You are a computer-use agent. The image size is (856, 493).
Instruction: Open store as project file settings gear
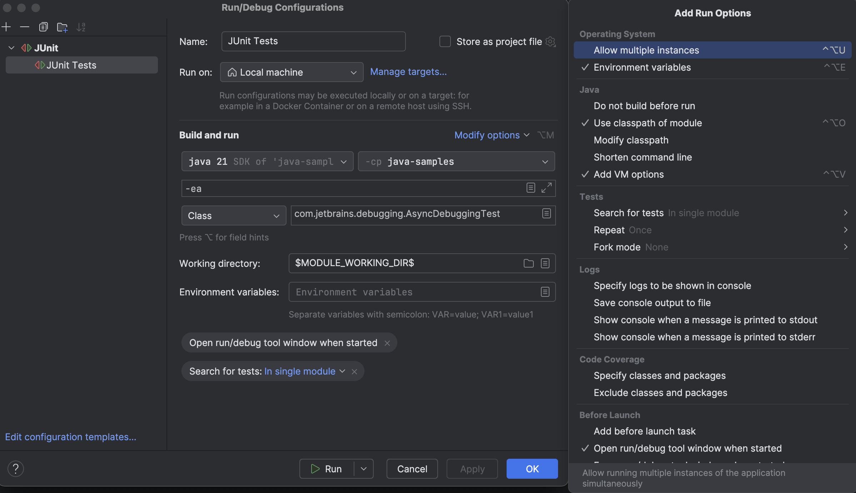pos(551,41)
